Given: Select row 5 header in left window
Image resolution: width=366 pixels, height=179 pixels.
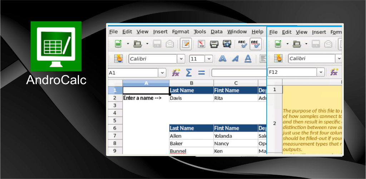Looking at the screenshot, I should pos(115,121).
